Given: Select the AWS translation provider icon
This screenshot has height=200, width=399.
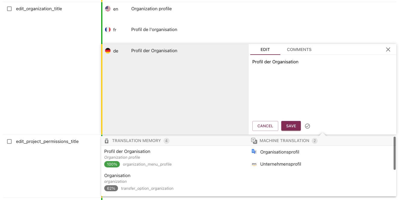Looking at the screenshot, I should (x=254, y=164).
